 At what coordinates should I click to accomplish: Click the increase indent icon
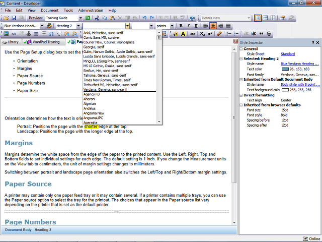click(254, 34)
